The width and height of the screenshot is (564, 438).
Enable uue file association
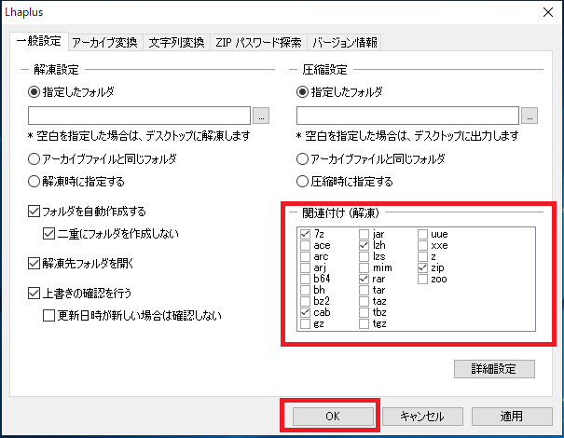pos(422,234)
